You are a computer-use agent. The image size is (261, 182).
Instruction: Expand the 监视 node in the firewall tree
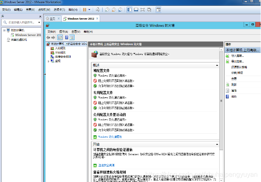[x=48, y=61]
